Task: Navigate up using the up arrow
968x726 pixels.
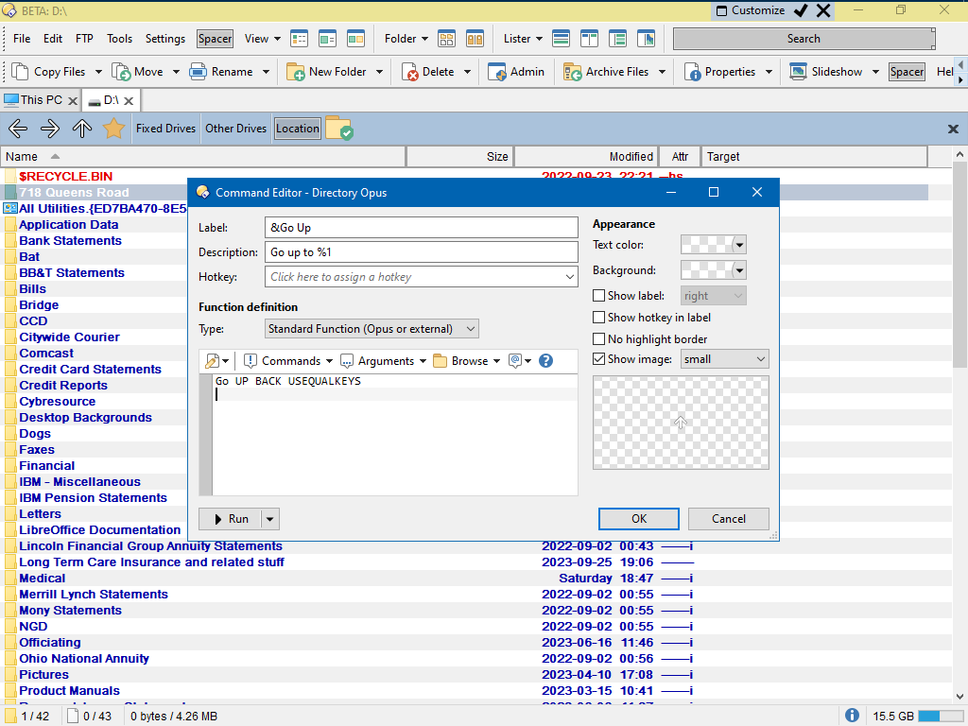Action: pyautogui.click(x=82, y=129)
